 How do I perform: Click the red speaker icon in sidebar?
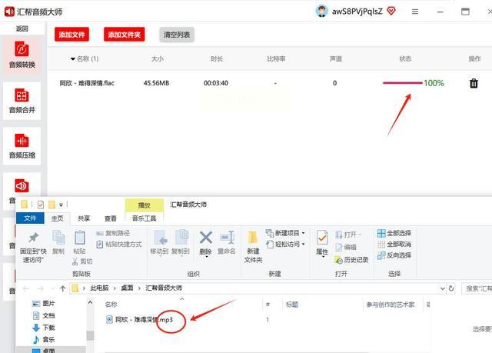coord(22,186)
